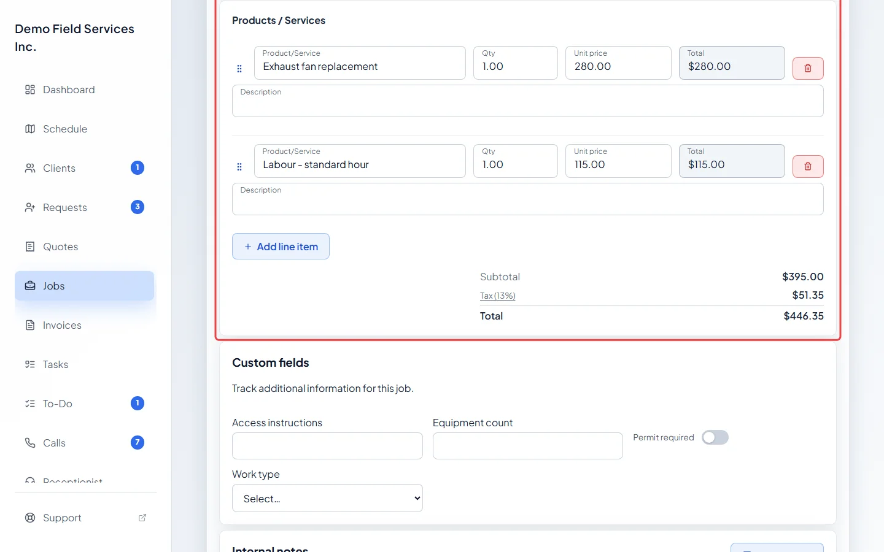Open the Work type dropdown

(x=327, y=498)
